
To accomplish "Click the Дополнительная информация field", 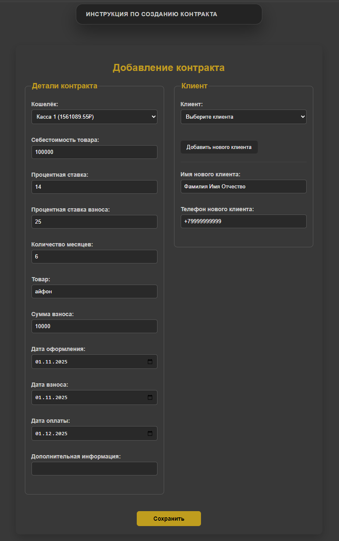I will pos(94,469).
